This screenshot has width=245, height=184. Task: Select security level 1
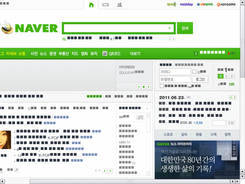[x=220, y=76]
